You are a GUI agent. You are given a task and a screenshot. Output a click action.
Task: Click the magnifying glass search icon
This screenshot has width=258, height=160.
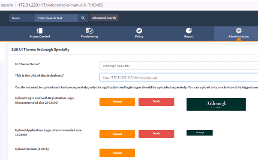83,18
